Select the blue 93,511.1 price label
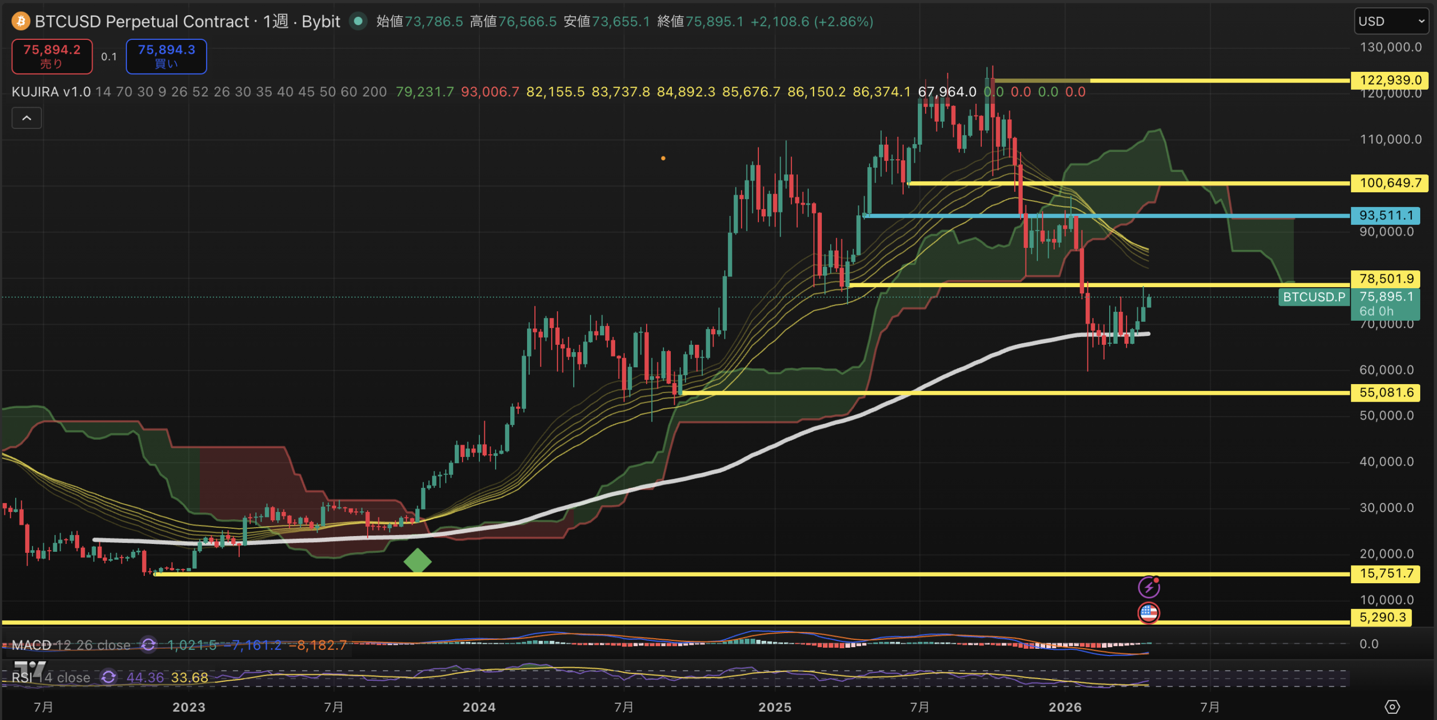Image resolution: width=1437 pixels, height=720 pixels. point(1385,215)
